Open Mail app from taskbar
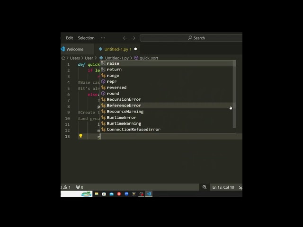 112,194
